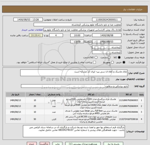The image size is (150, 145).
Task: Click product code 2132724187530016
Action: coord(128,119)
